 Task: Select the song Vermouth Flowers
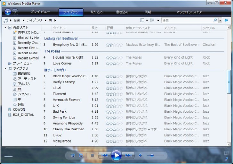pos(67,100)
